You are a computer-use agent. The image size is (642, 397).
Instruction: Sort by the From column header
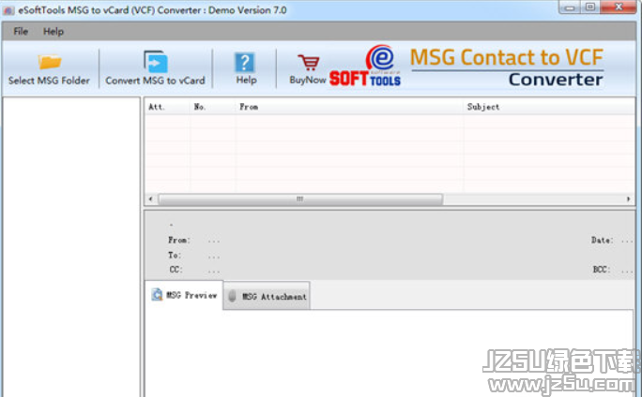click(x=350, y=107)
